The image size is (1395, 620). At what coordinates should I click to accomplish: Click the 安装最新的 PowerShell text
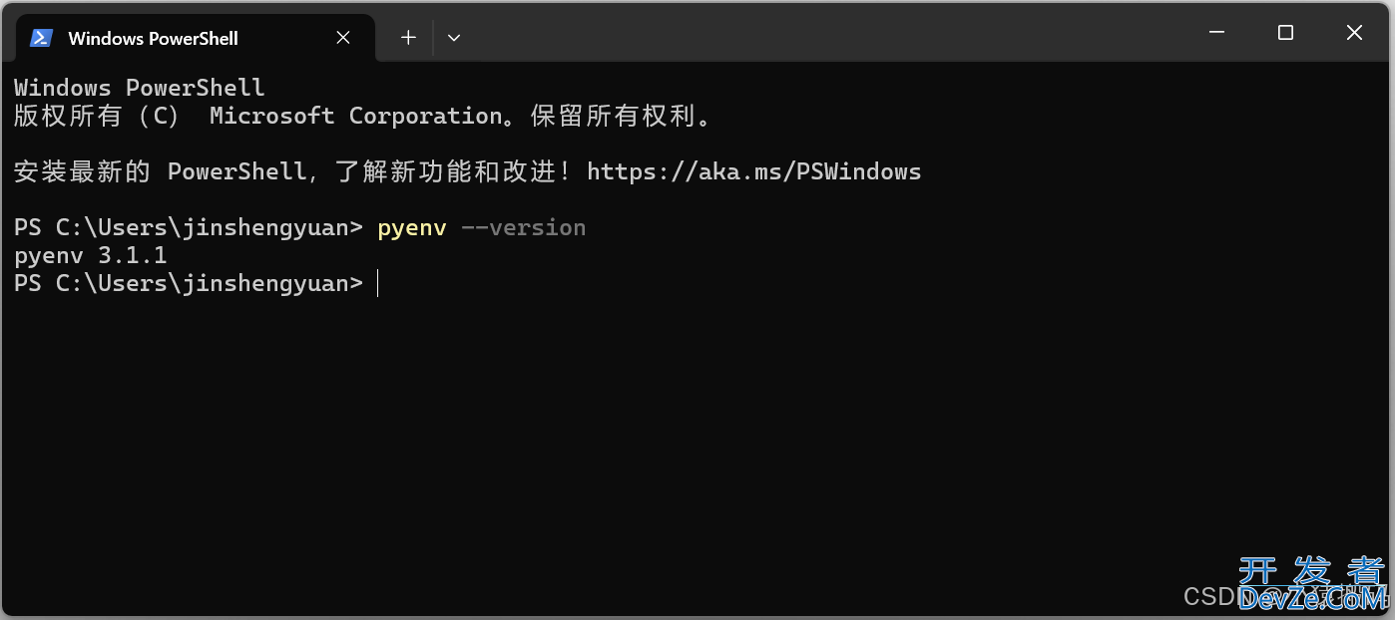(160, 171)
